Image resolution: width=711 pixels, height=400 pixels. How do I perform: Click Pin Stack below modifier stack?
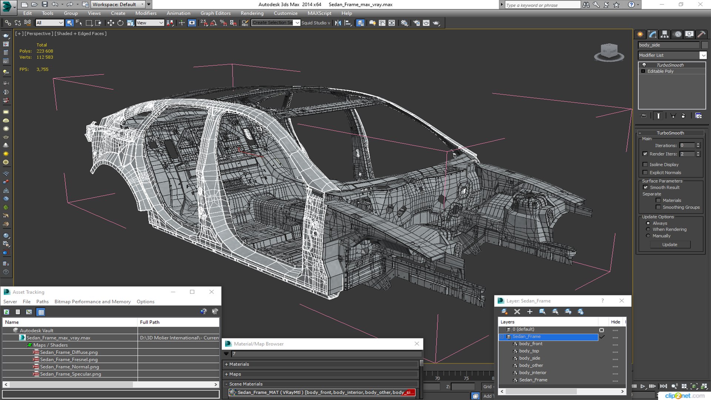[x=644, y=116]
